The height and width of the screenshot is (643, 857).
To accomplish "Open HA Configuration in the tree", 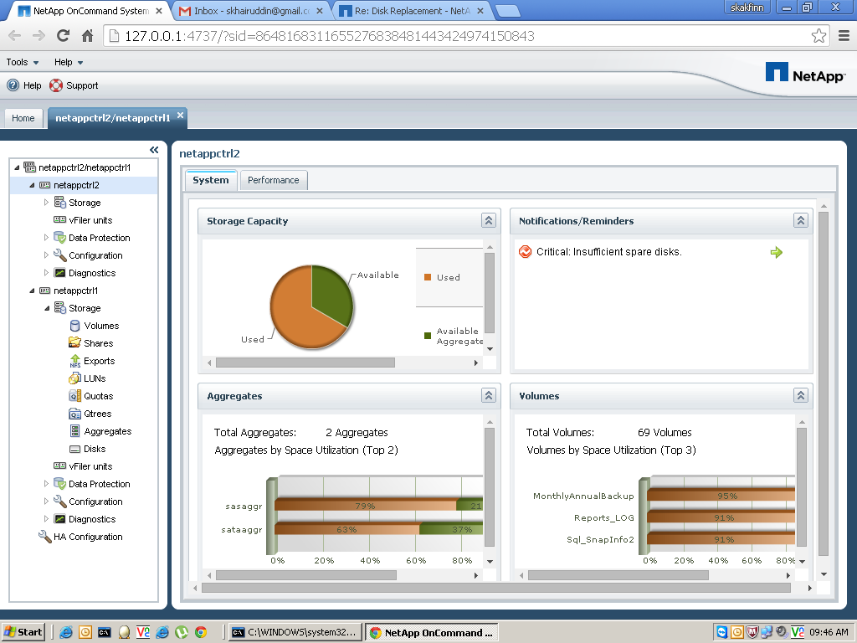I will (87, 537).
